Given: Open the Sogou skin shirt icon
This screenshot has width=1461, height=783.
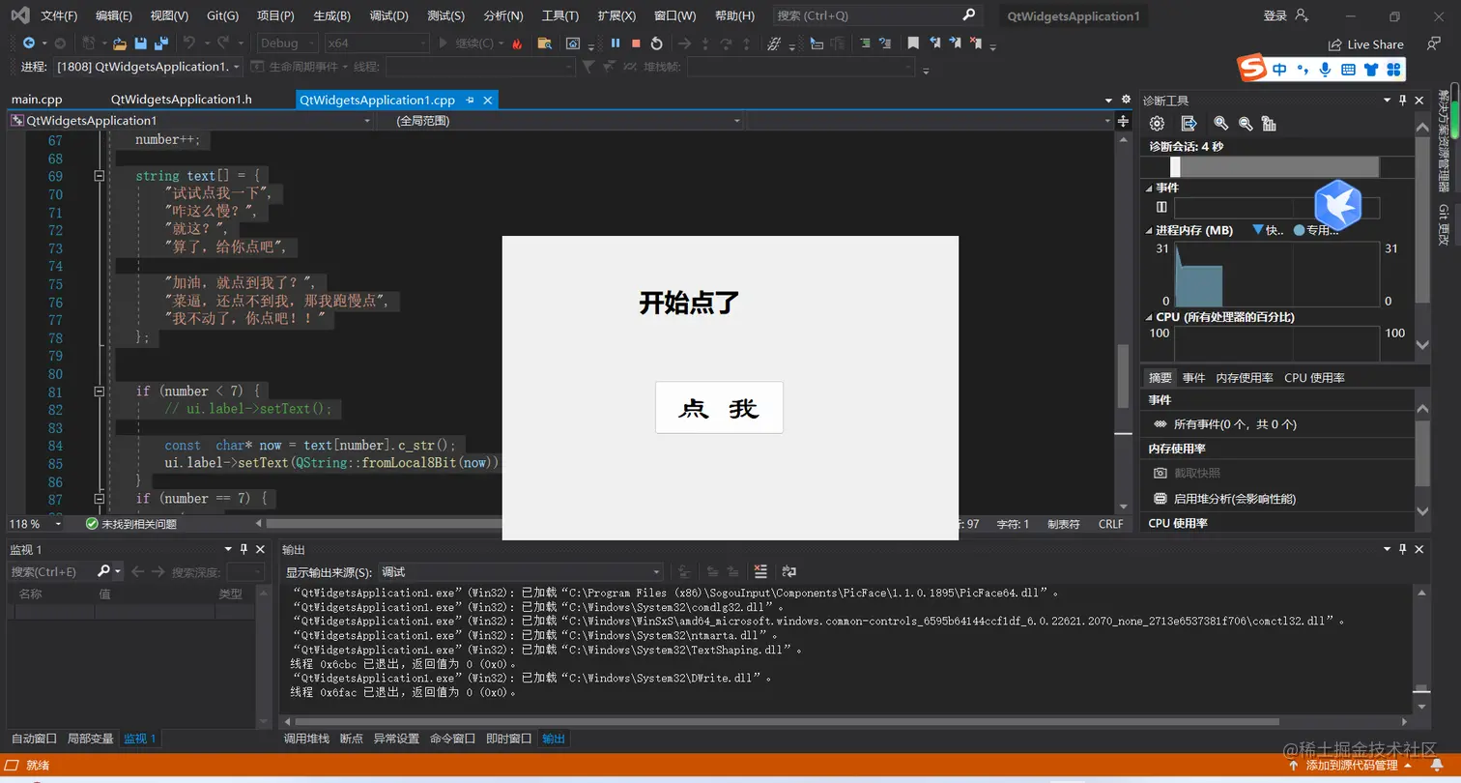Looking at the screenshot, I should pyautogui.click(x=1371, y=70).
